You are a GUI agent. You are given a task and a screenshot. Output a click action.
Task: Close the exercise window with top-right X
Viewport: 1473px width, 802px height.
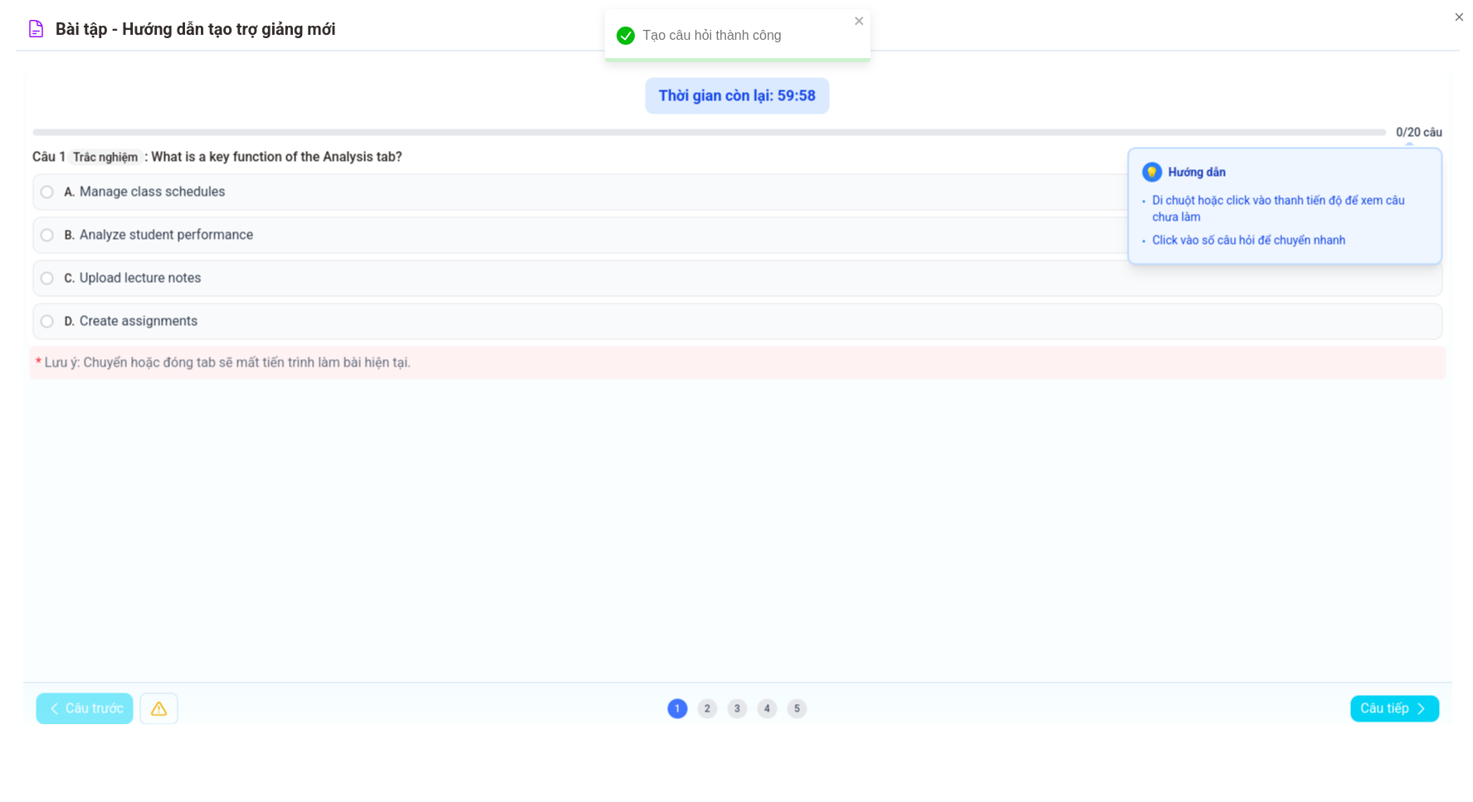coord(1459,17)
